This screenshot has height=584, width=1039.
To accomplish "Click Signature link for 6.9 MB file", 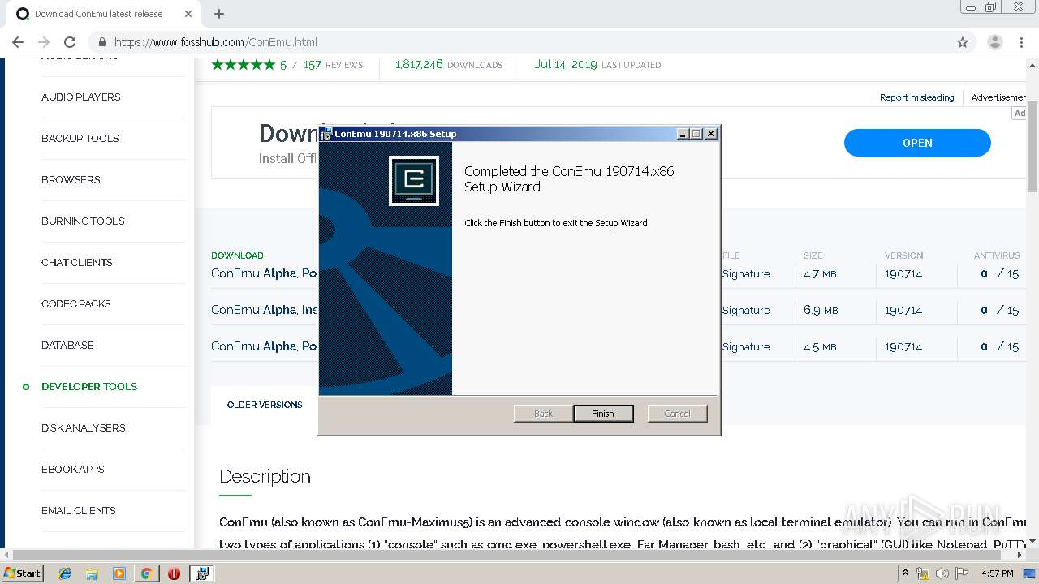I will (746, 311).
